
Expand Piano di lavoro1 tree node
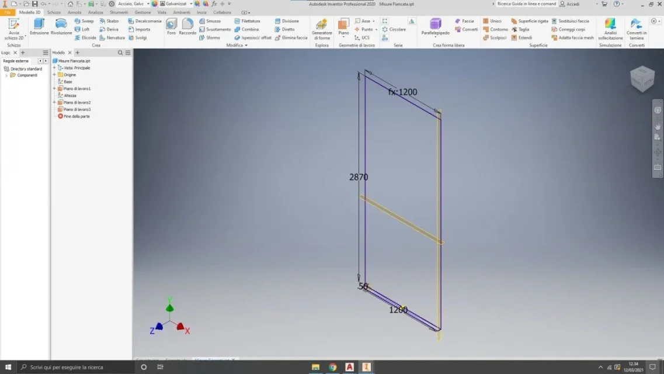pyautogui.click(x=54, y=89)
